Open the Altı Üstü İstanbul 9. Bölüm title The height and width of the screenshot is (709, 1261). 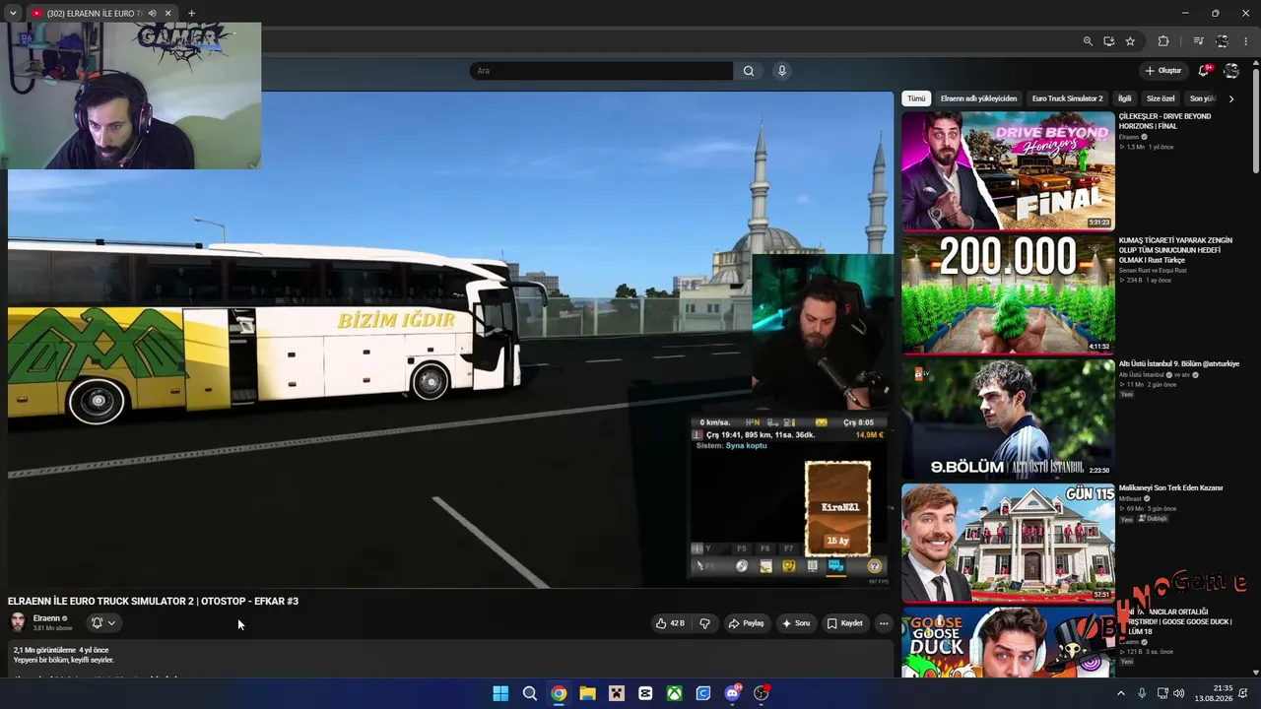pos(1178,364)
